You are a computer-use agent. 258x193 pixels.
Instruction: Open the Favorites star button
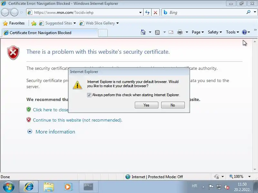coord(14,23)
